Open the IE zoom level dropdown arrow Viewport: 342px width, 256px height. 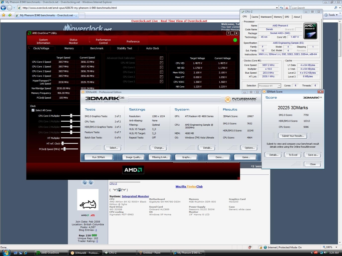pyautogui.click(x=336, y=247)
